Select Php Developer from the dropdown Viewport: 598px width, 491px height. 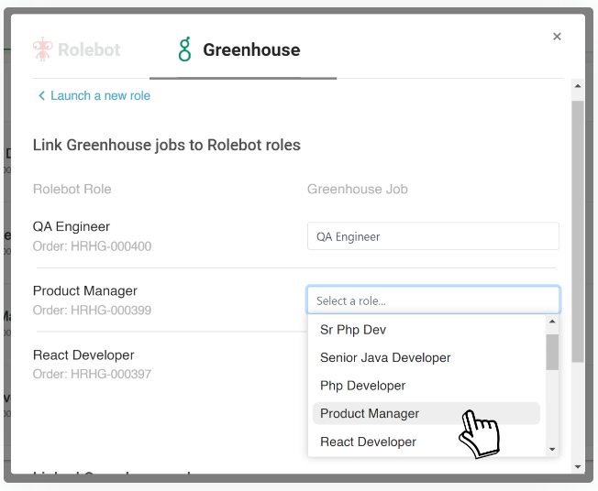pyautogui.click(x=362, y=386)
